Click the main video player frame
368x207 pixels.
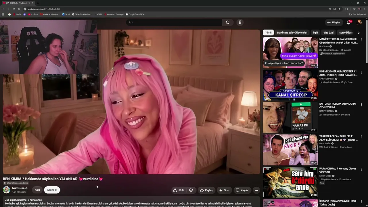131,102
